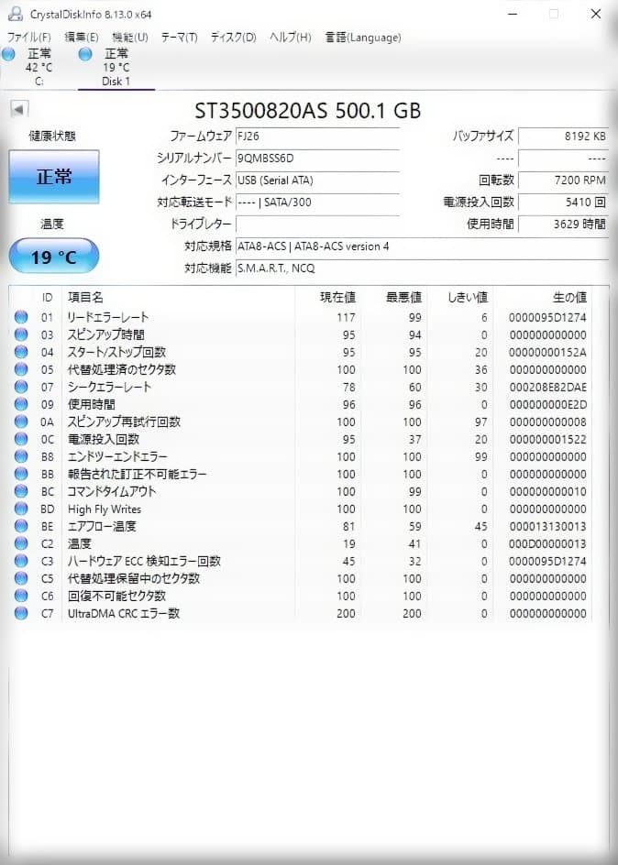This screenshot has height=865, width=618.
Task: Select the スピンアップ時間 attribute name
Action: point(106,334)
